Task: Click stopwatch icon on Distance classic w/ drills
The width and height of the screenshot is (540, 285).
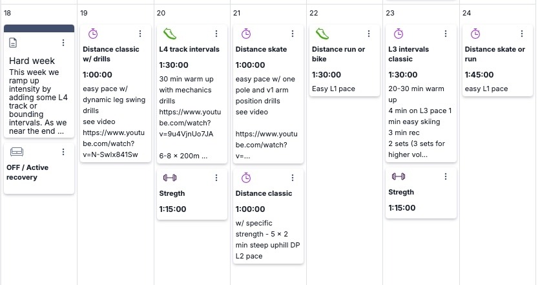Action: 93,34
